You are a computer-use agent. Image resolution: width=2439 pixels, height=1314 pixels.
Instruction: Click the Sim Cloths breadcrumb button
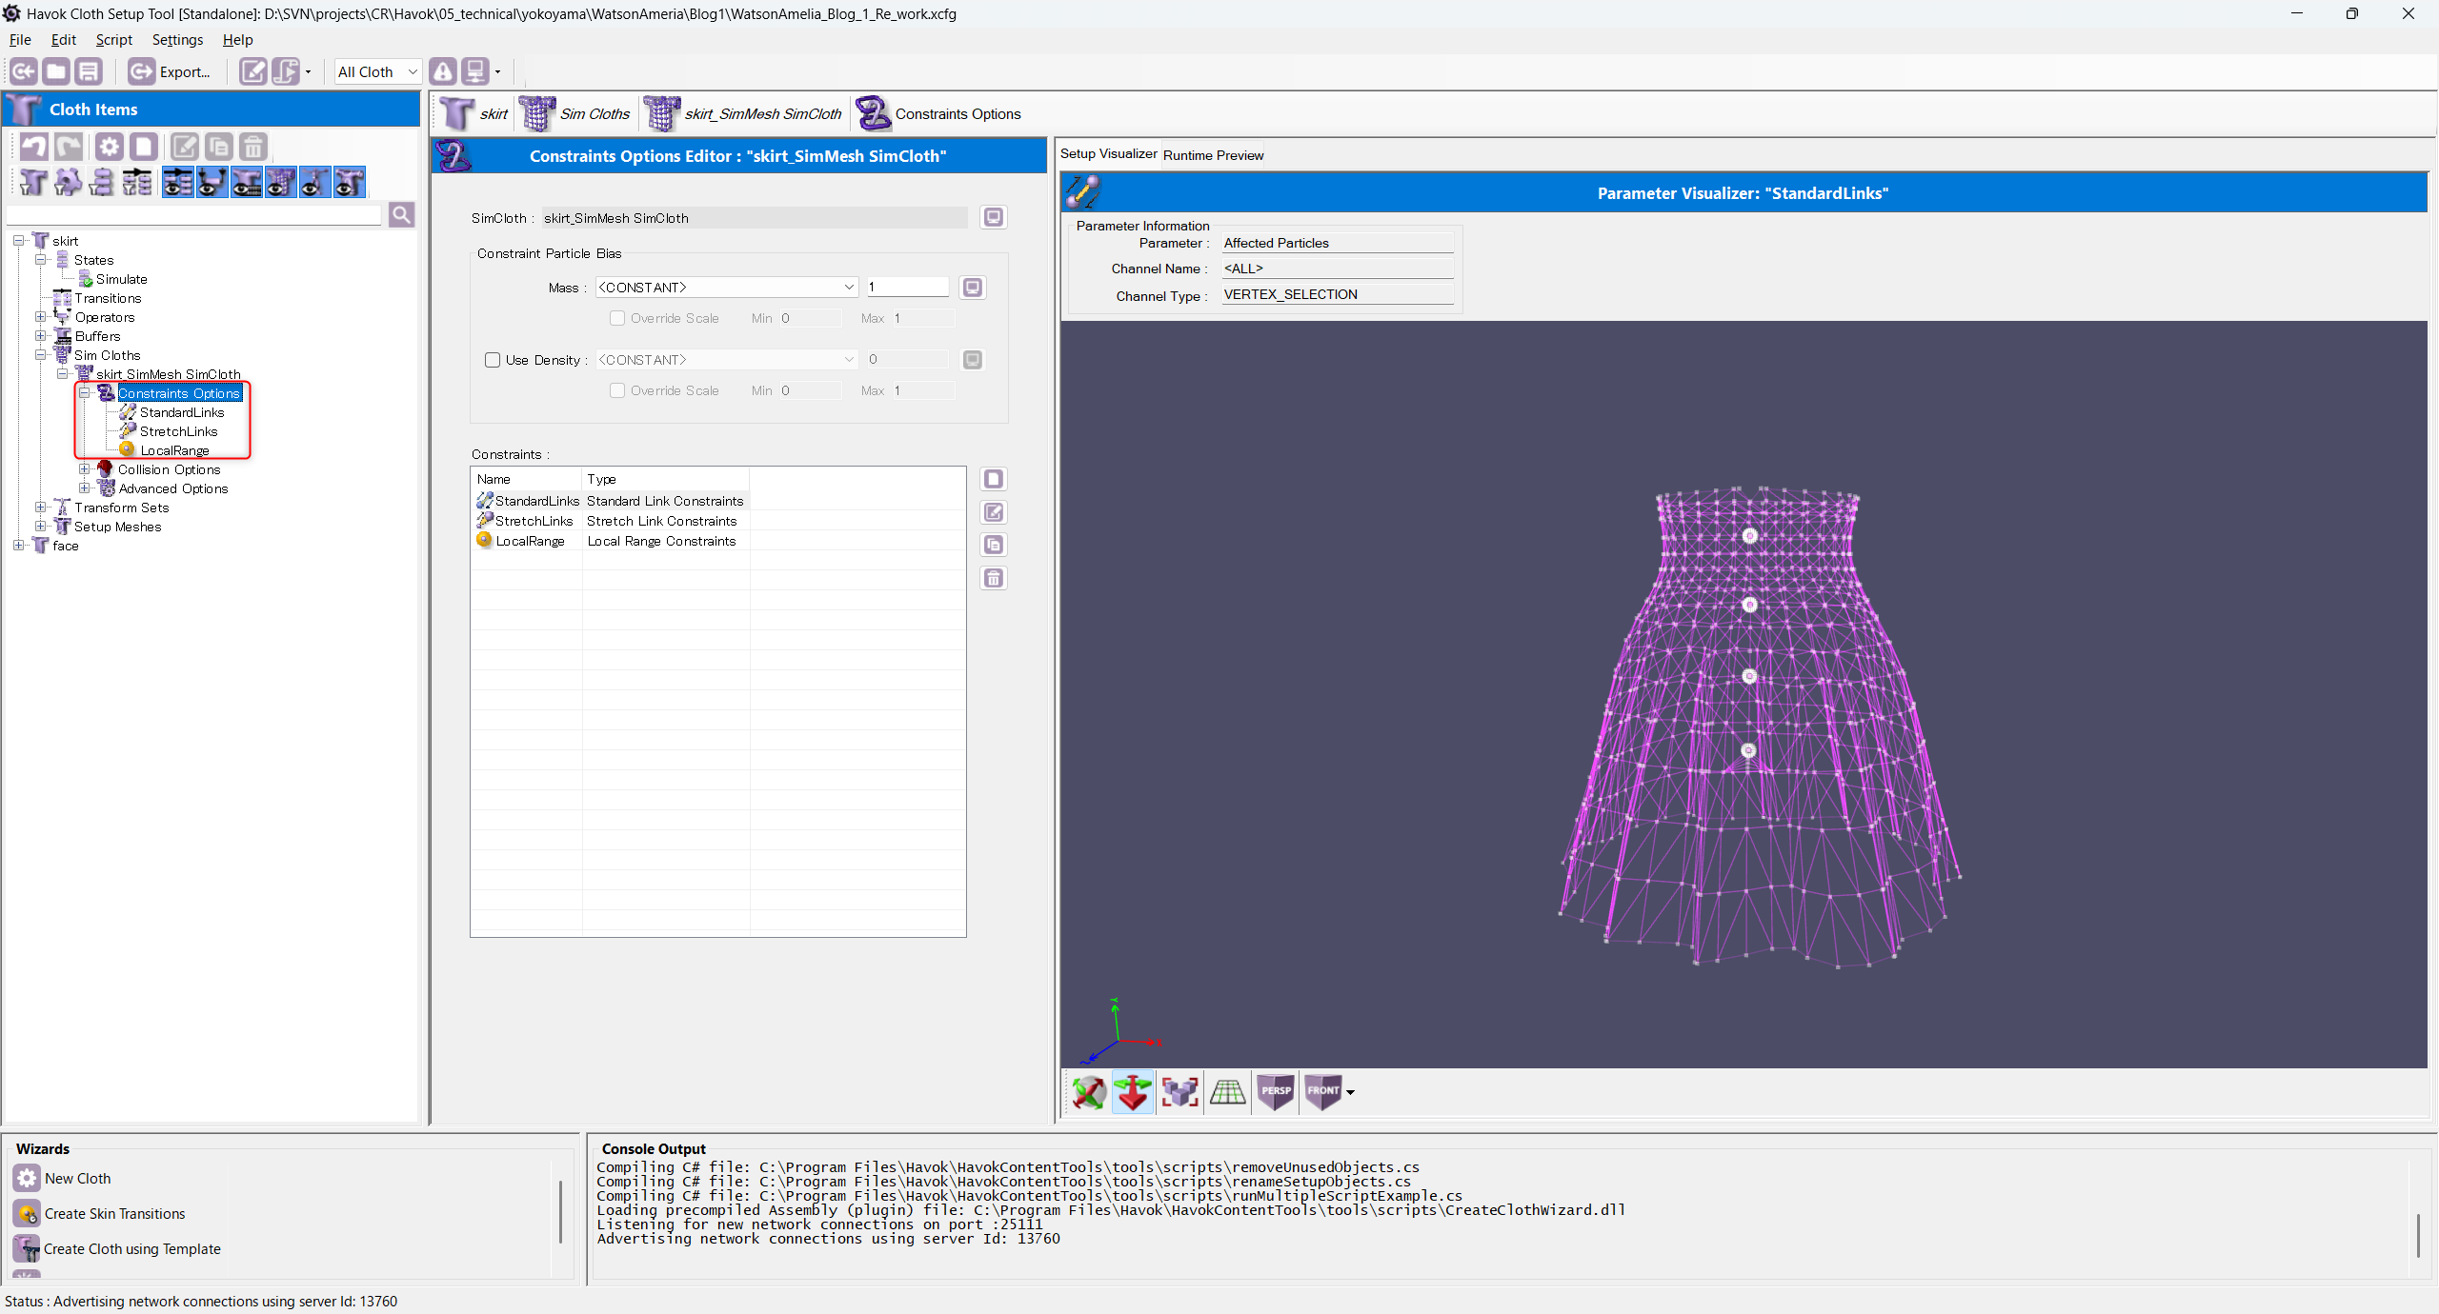point(574,114)
